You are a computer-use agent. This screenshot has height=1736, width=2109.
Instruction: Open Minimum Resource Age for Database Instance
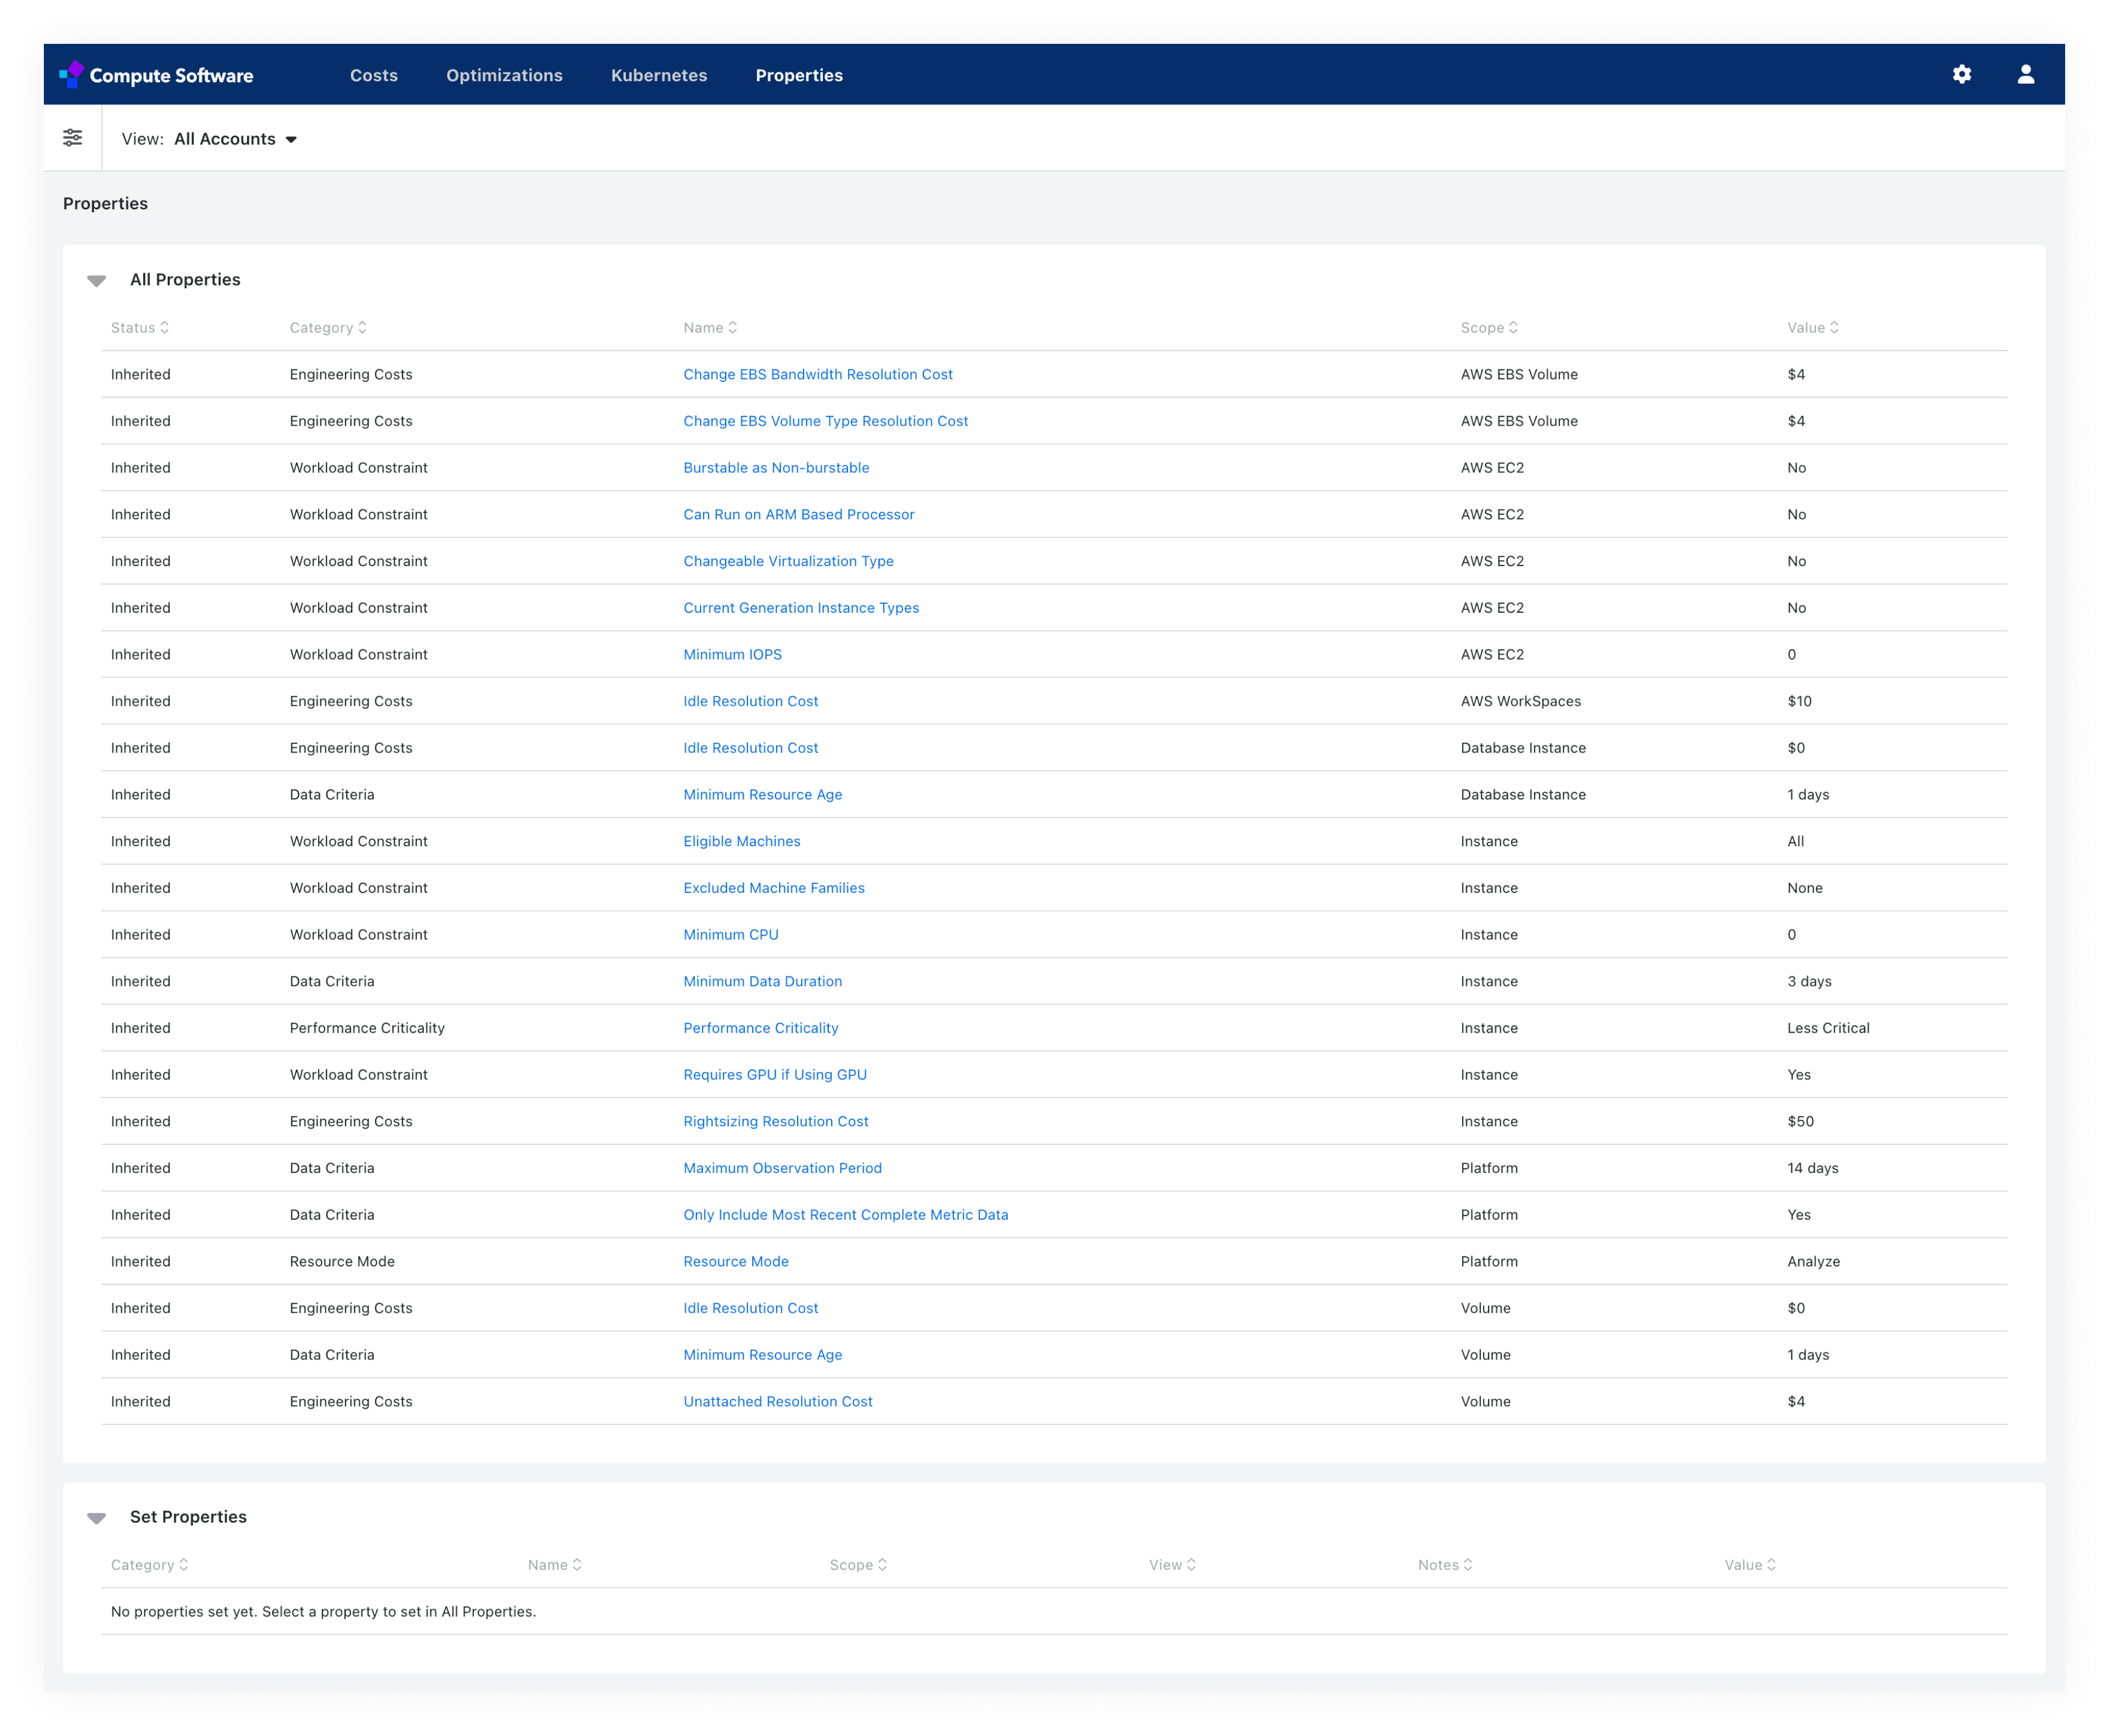[x=762, y=794]
